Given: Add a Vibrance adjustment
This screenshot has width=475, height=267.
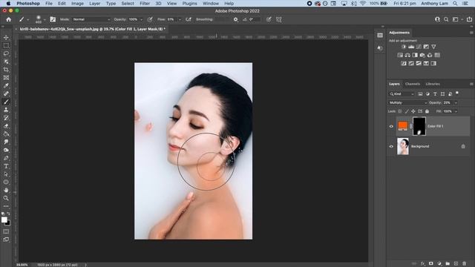Looking at the screenshot, I should [433, 47].
